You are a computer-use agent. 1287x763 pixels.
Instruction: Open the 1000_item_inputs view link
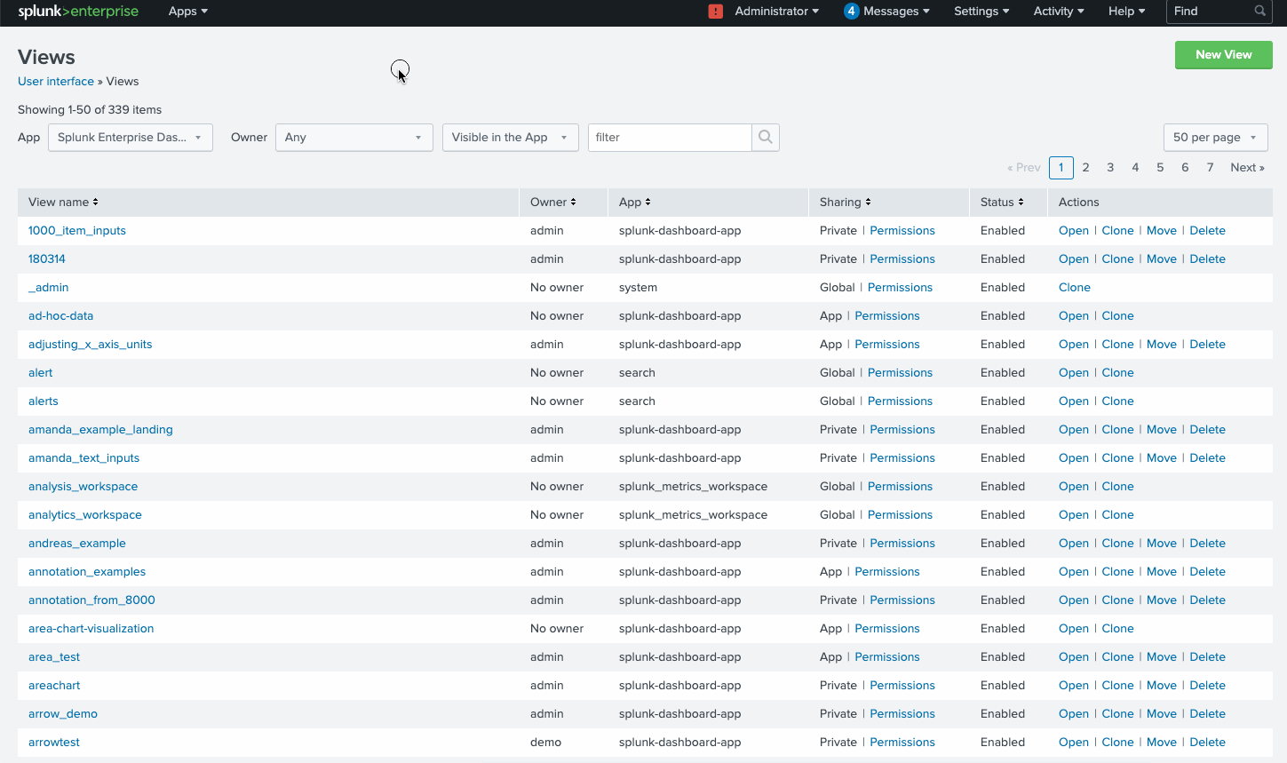[x=77, y=231]
